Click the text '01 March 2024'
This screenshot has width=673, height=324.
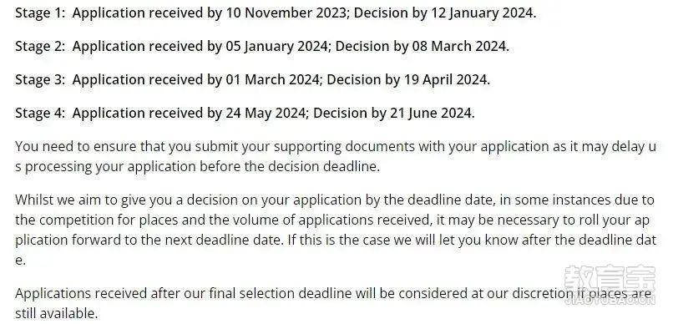272,80
